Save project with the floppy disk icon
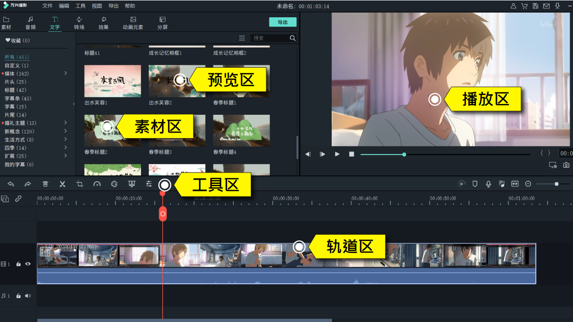Screen dimensions: 573x322 (x=535, y=6)
